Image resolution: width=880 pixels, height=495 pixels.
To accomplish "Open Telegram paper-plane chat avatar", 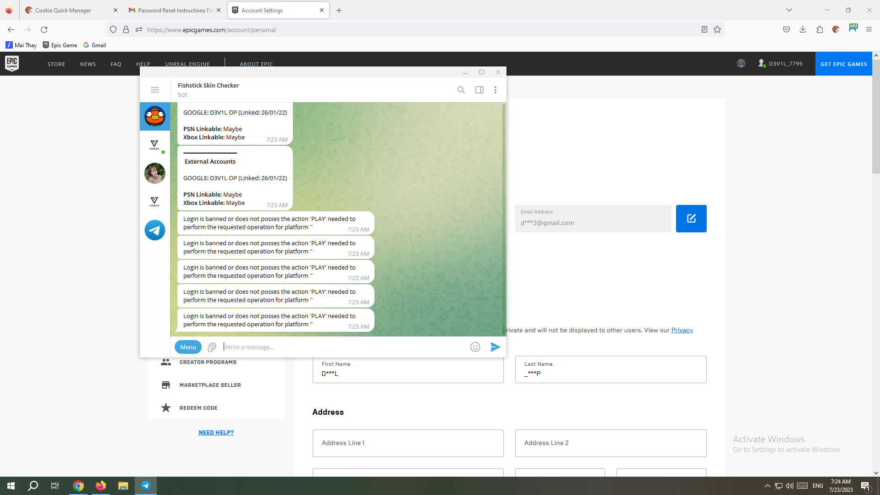I will [x=155, y=230].
